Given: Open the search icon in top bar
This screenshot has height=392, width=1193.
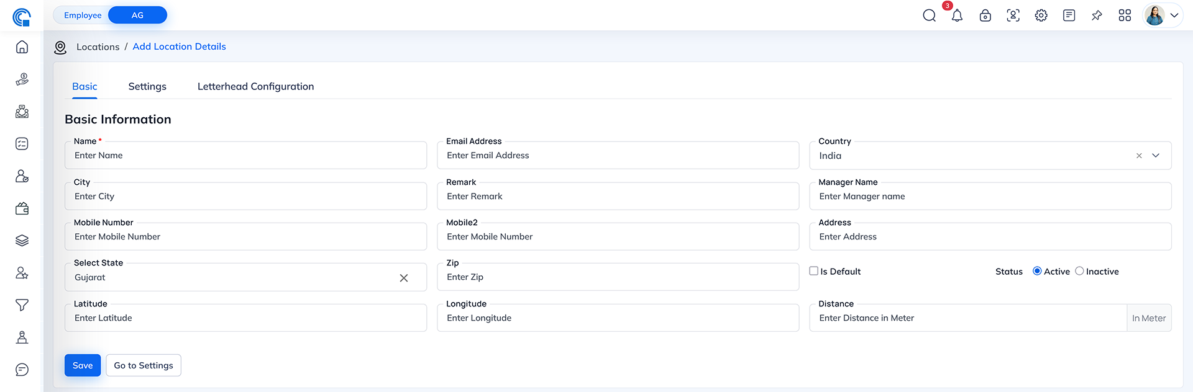Looking at the screenshot, I should point(929,16).
